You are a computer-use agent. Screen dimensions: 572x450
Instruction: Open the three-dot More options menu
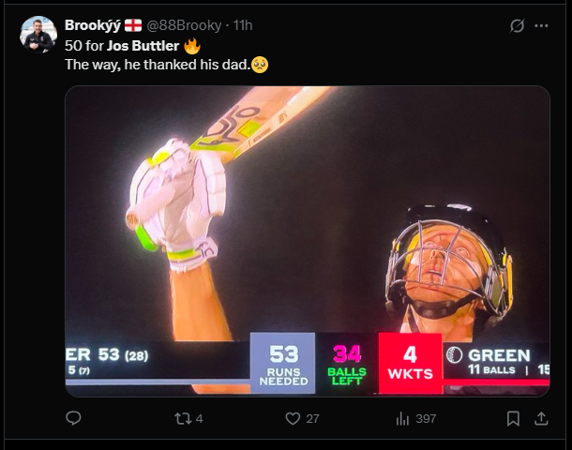click(542, 25)
